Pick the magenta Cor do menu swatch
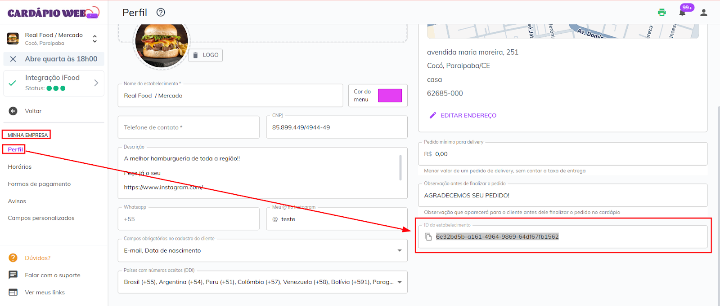720x306 pixels. tap(389, 96)
